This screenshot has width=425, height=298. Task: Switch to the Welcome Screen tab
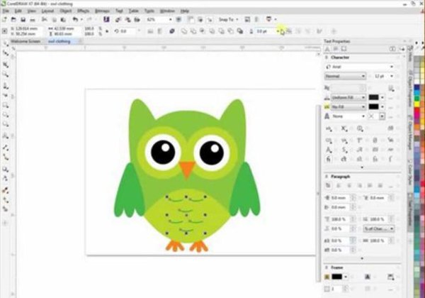(25, 42)
